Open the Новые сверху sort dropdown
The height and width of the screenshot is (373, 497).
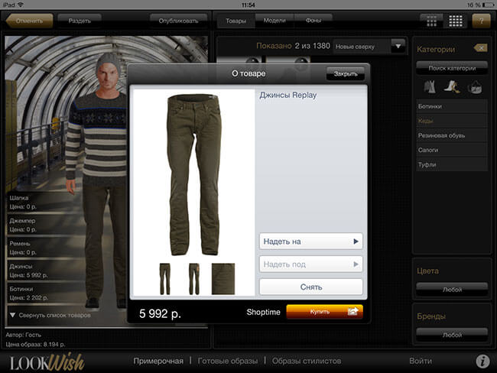coord(369,47)
